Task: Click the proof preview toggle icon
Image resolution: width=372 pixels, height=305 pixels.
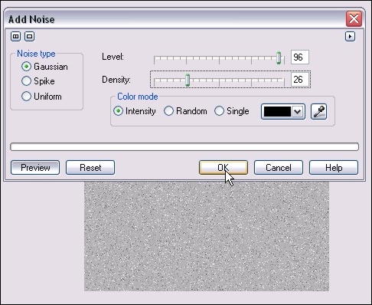Action: [29, 36]
